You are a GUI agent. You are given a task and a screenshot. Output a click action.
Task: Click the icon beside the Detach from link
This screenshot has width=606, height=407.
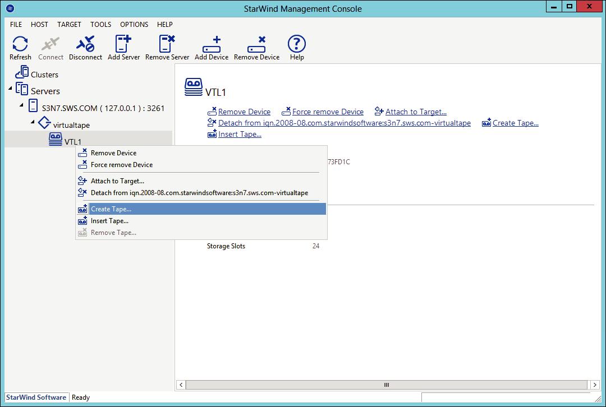pos(212,122)
